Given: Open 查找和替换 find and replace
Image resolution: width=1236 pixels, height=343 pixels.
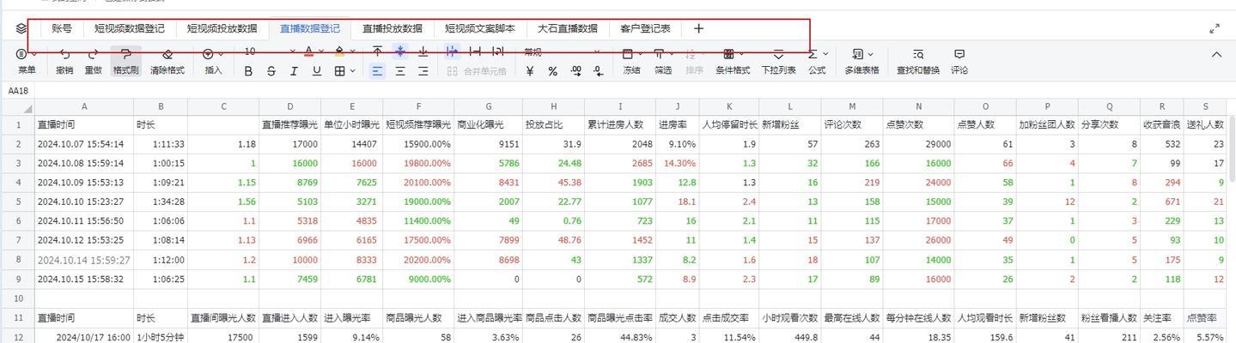Looking at the screenshot, I should 917,62.
